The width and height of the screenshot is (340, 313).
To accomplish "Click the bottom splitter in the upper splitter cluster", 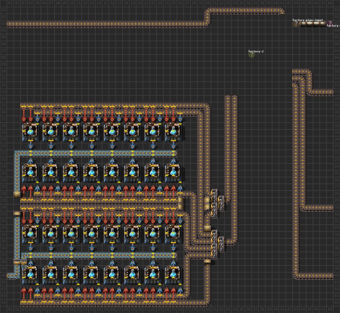I will point(214,210).
